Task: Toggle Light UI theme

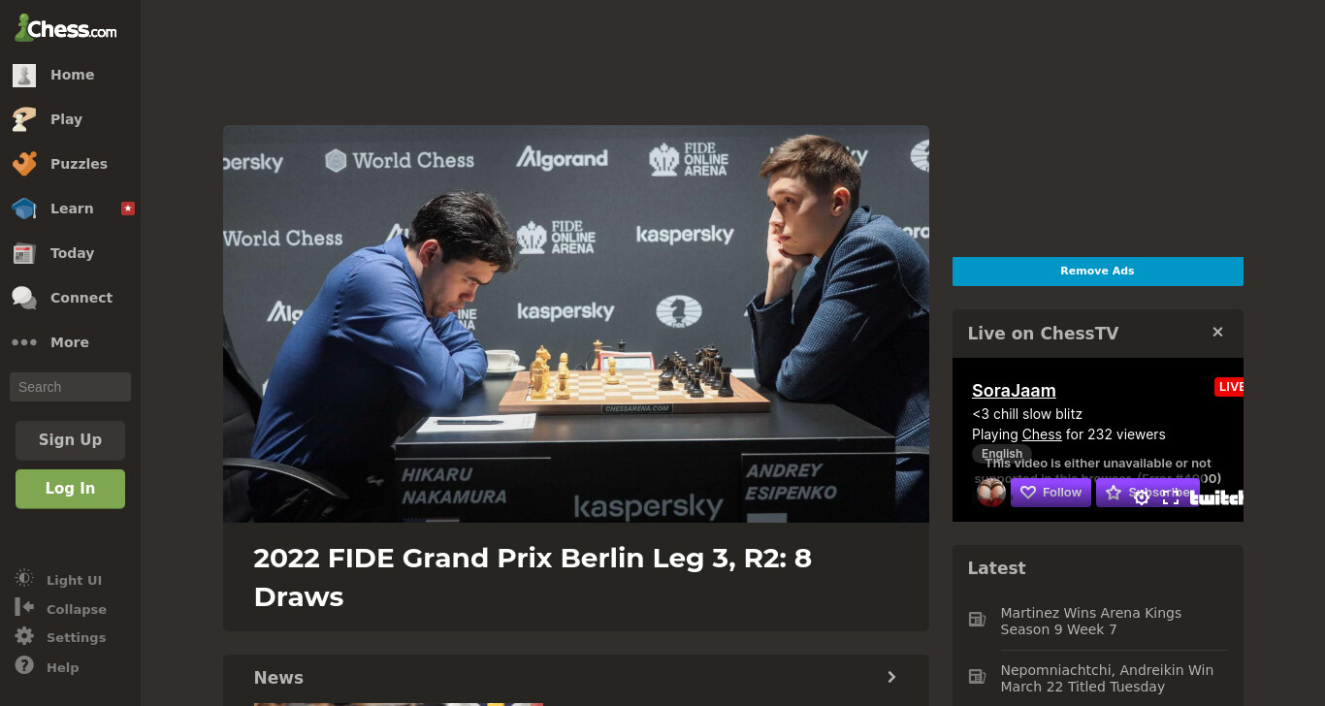Action: coord(58,580)
